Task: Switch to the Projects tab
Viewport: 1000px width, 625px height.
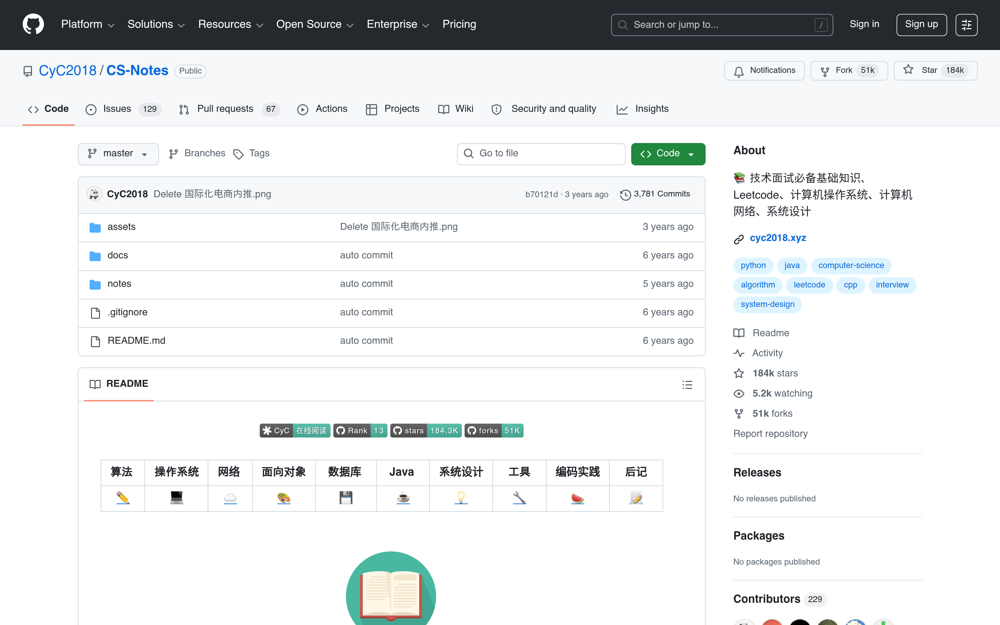Action: (393, 109)
